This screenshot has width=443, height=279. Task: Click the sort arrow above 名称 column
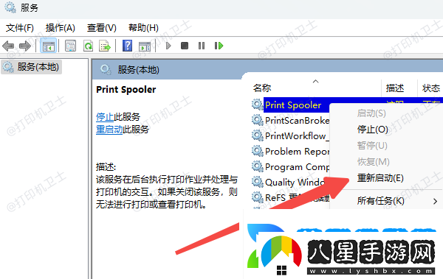tap(315, 82)
